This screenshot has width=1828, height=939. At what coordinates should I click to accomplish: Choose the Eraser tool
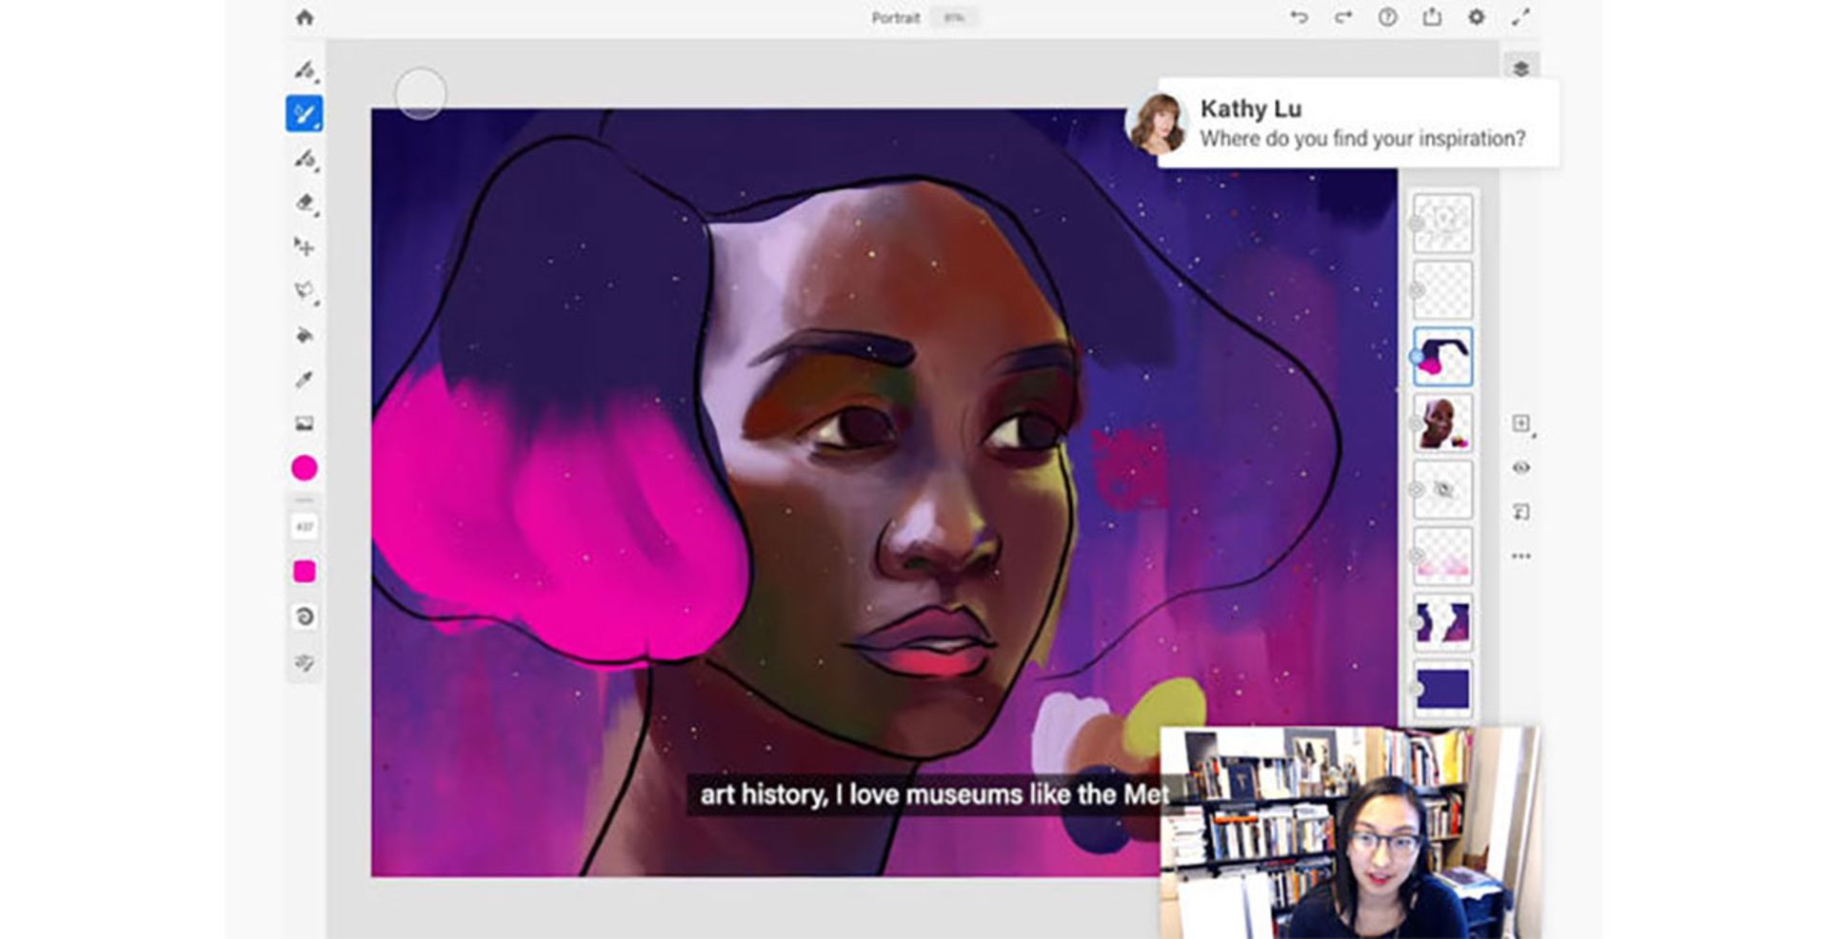304,203
